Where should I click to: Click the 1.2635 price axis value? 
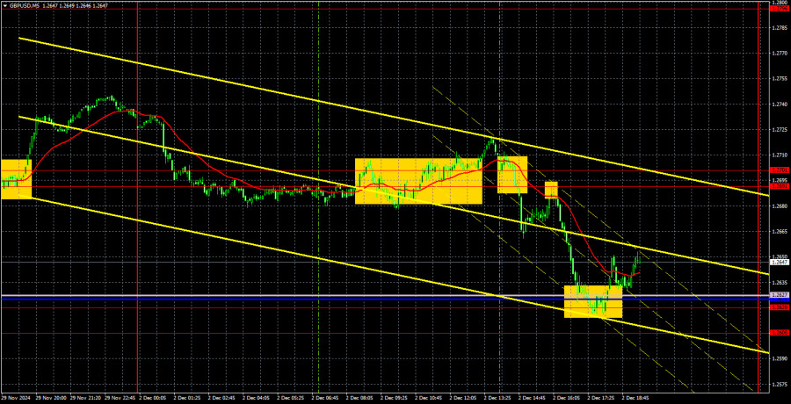780,283
